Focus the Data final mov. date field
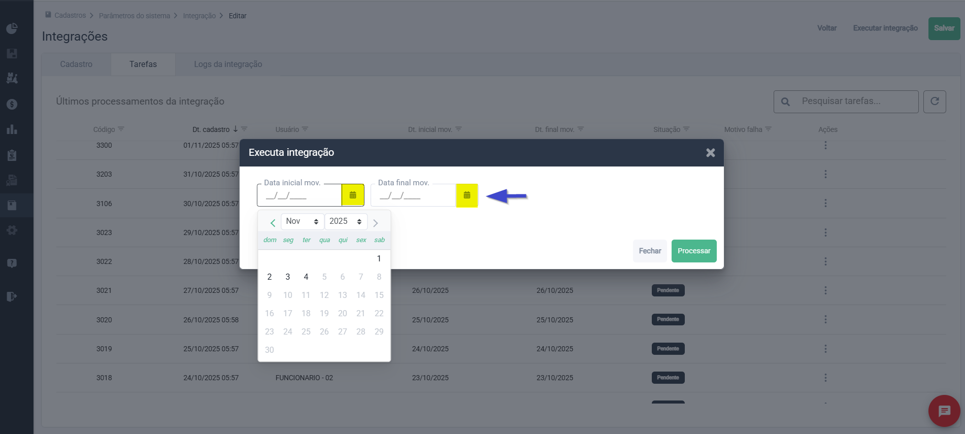Image resolution: width=965 pixels, height=434 pixels. click(x=413, y=195)
